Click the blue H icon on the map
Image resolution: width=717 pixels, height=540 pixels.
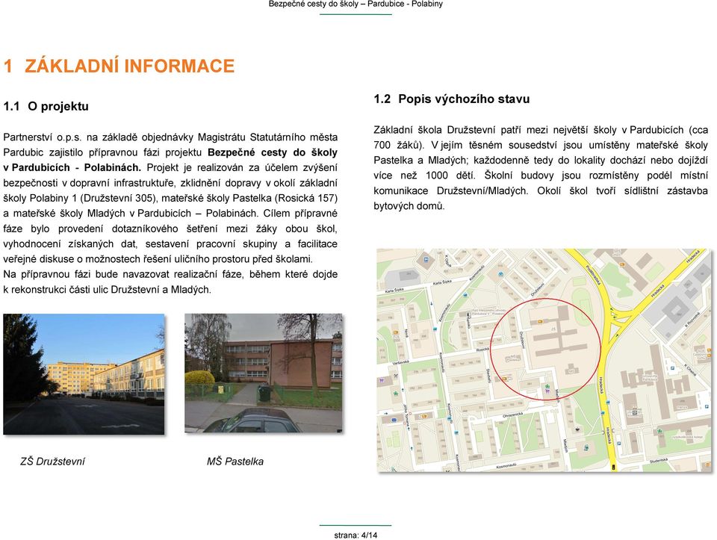[426, 259]
